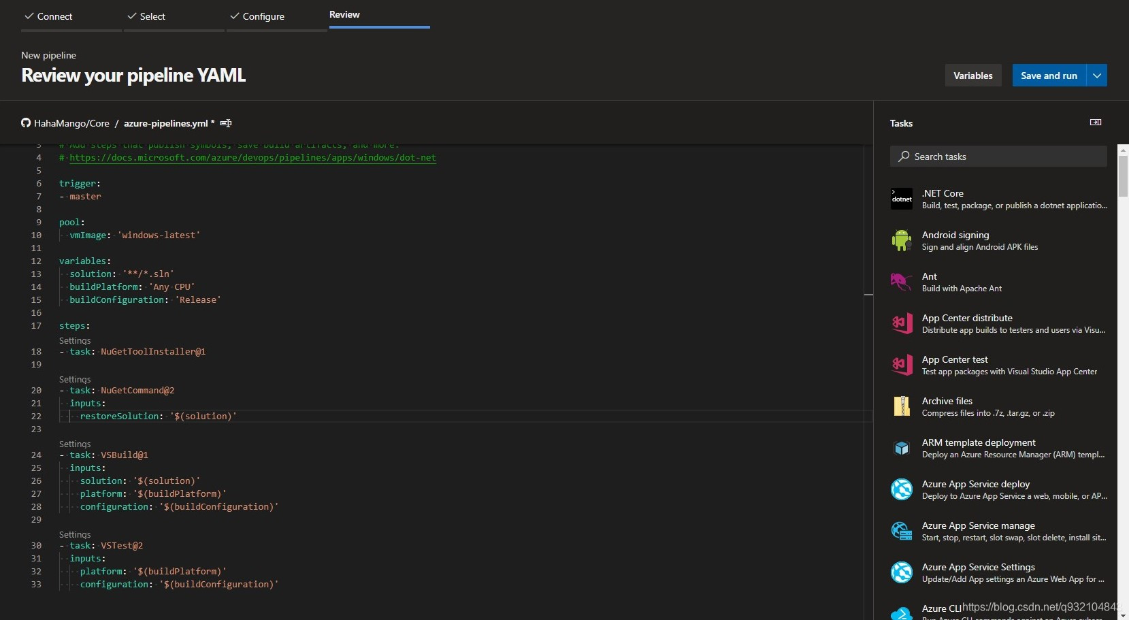Click the azure-pipelines.yml file name
The height and width of the screenshot is (620, 1129).
coord(166,123)
